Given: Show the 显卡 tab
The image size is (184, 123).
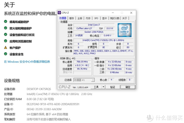Looking at the screenshot, I should tap(104, 18).
